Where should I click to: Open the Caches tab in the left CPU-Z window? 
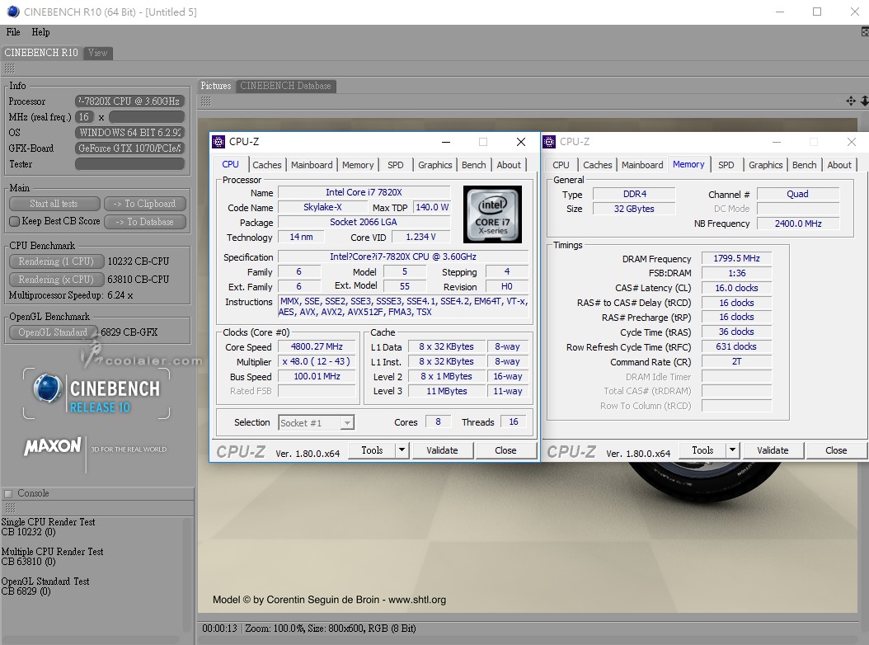[267, 165]
